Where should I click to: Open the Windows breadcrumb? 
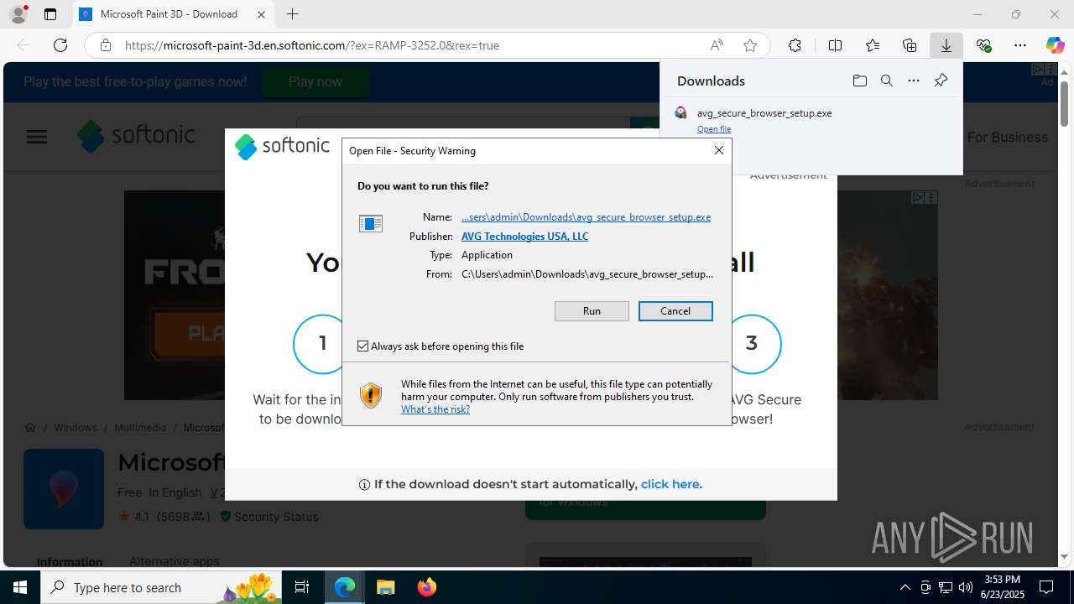[x=76, y=427]
